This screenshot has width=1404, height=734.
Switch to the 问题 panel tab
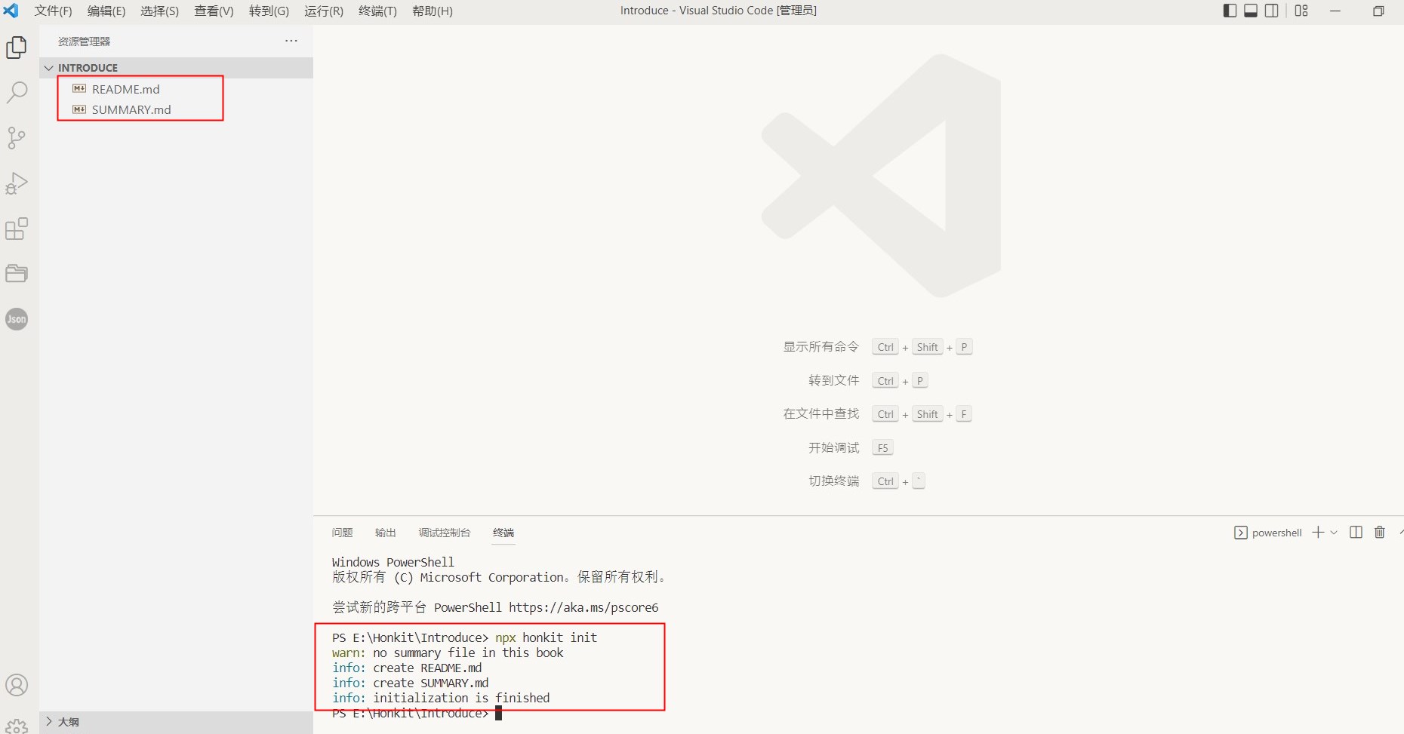[342, 533]
